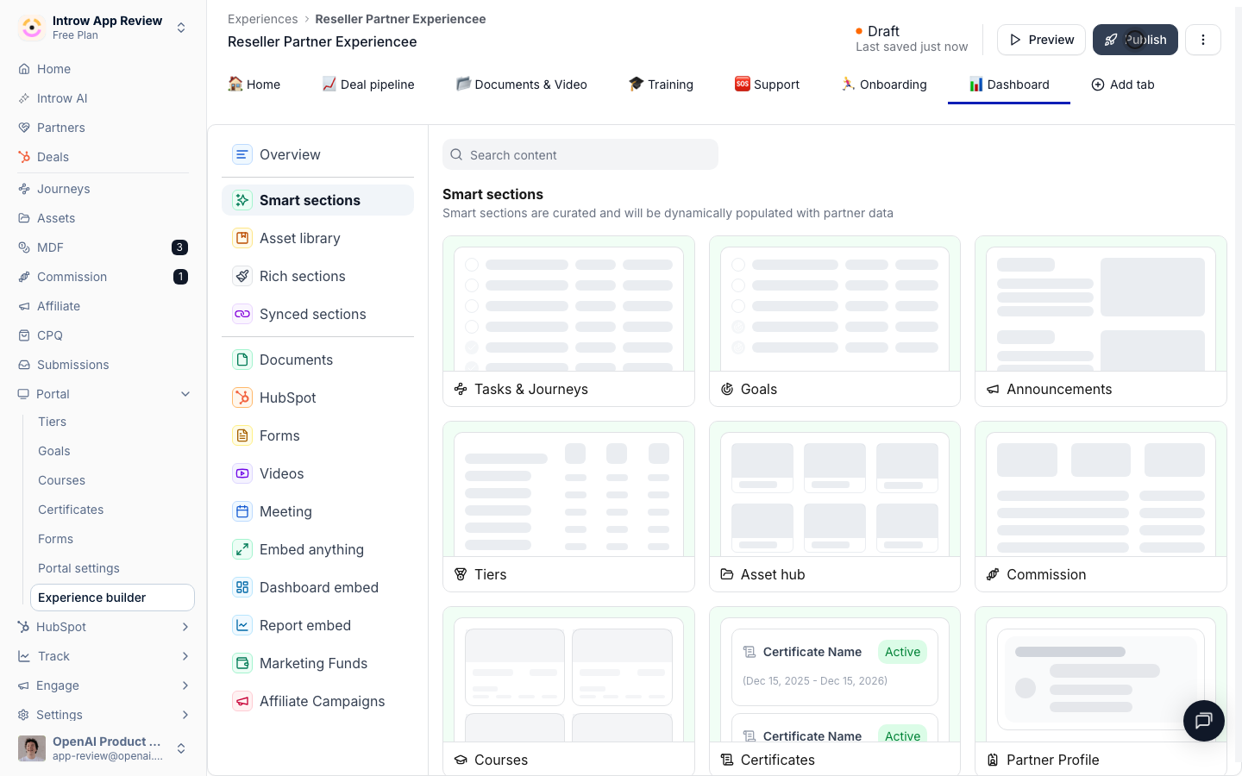This screenshot has height=776, width=1242.
Task: Expand the Settings menu in the sidebar
Action: click(103, 715)
